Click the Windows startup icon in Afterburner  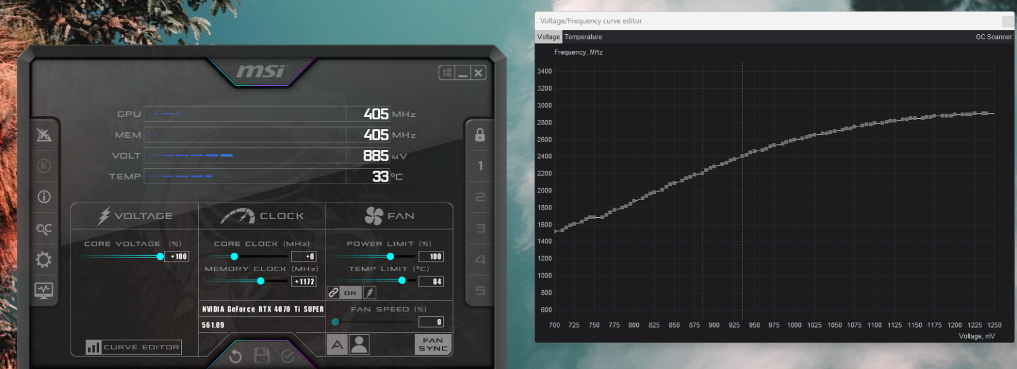click(447, 73)
